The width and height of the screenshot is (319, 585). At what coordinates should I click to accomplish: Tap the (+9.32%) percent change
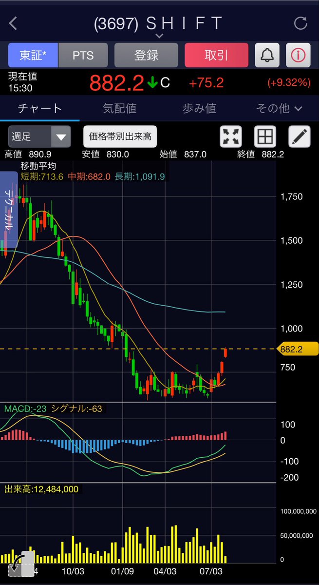[288, 83]
